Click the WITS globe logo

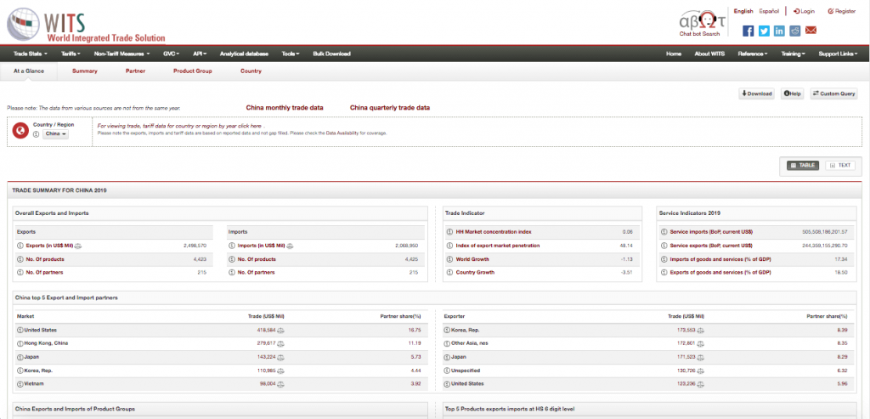(25, 25)
